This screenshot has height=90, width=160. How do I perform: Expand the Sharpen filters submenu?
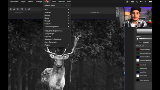[x=57, y=12]
